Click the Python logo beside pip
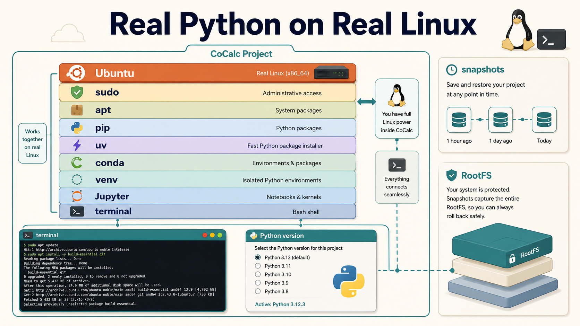 coord(77,128)
